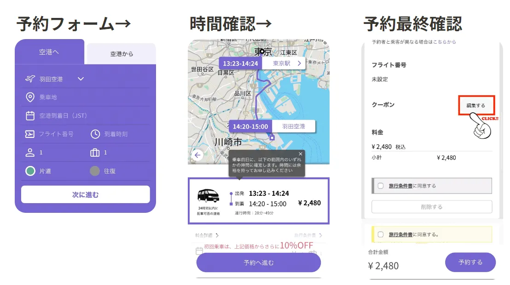510x285 pixels.
Task: Open the 羽田空港 airport dropdown
Action: pos(81,79)
